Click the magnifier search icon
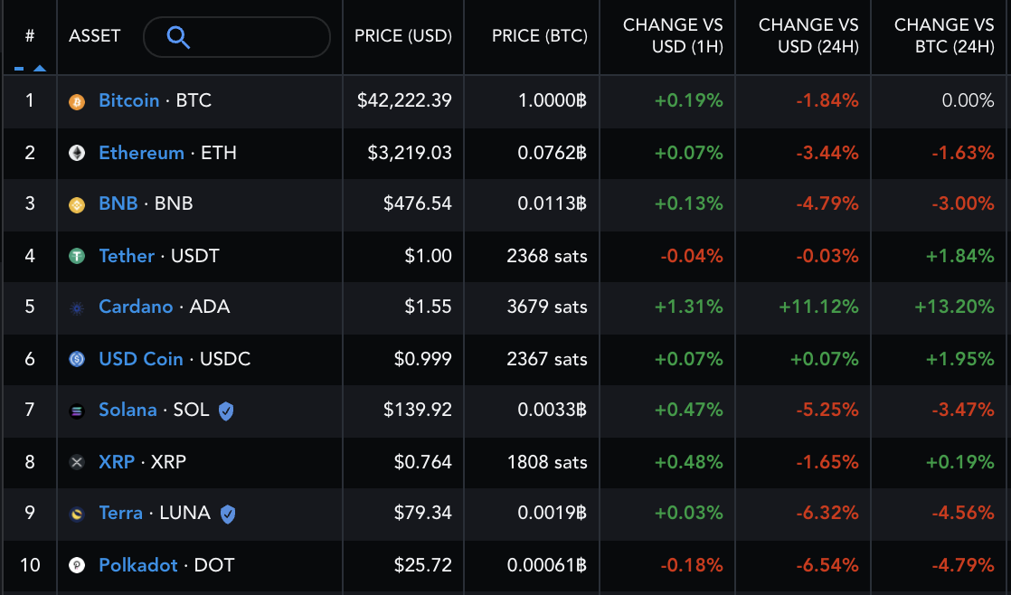 click(178, 37)
